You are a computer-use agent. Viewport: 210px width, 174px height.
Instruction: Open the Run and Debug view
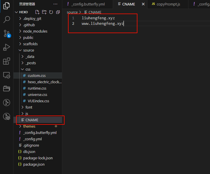pos(6,47)
